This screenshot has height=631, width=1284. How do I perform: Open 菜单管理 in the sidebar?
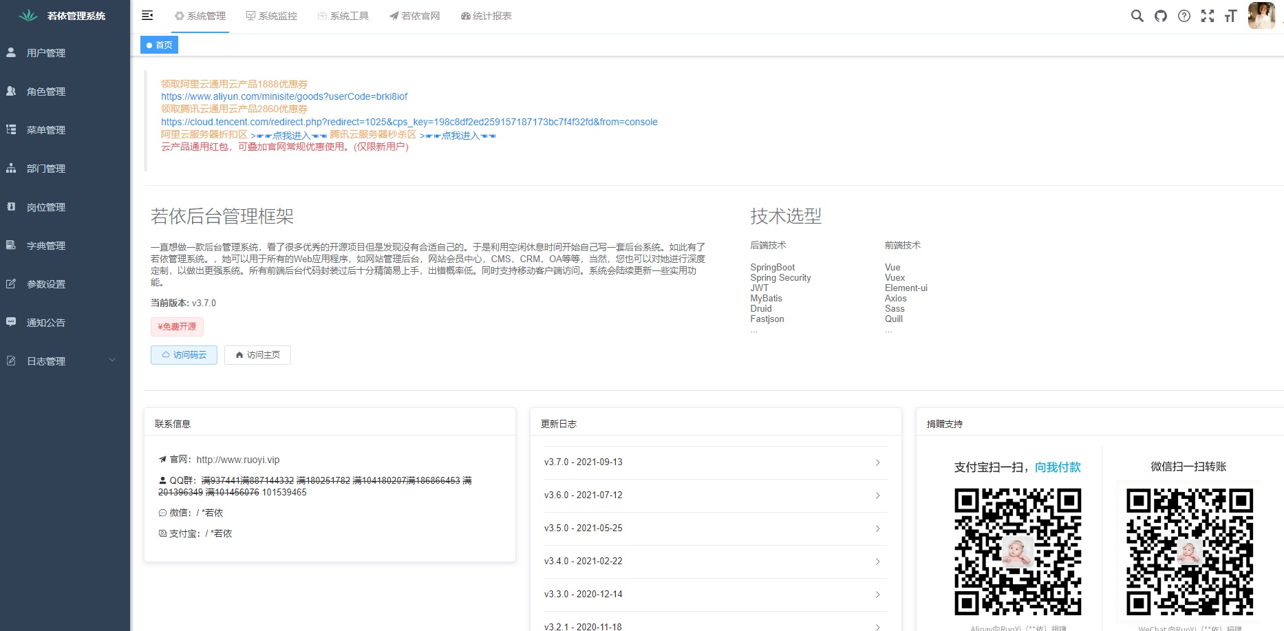coord(45,129)
